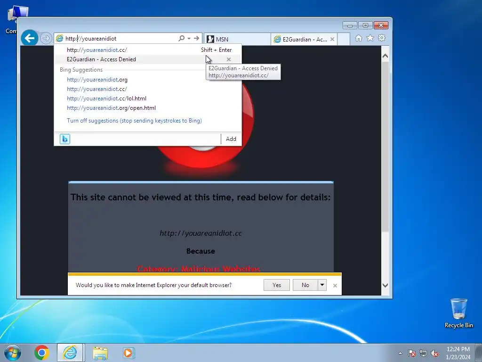Go to the Home page icon
The height and width of the screenshot is (362, 482).
tap(358, 38)
